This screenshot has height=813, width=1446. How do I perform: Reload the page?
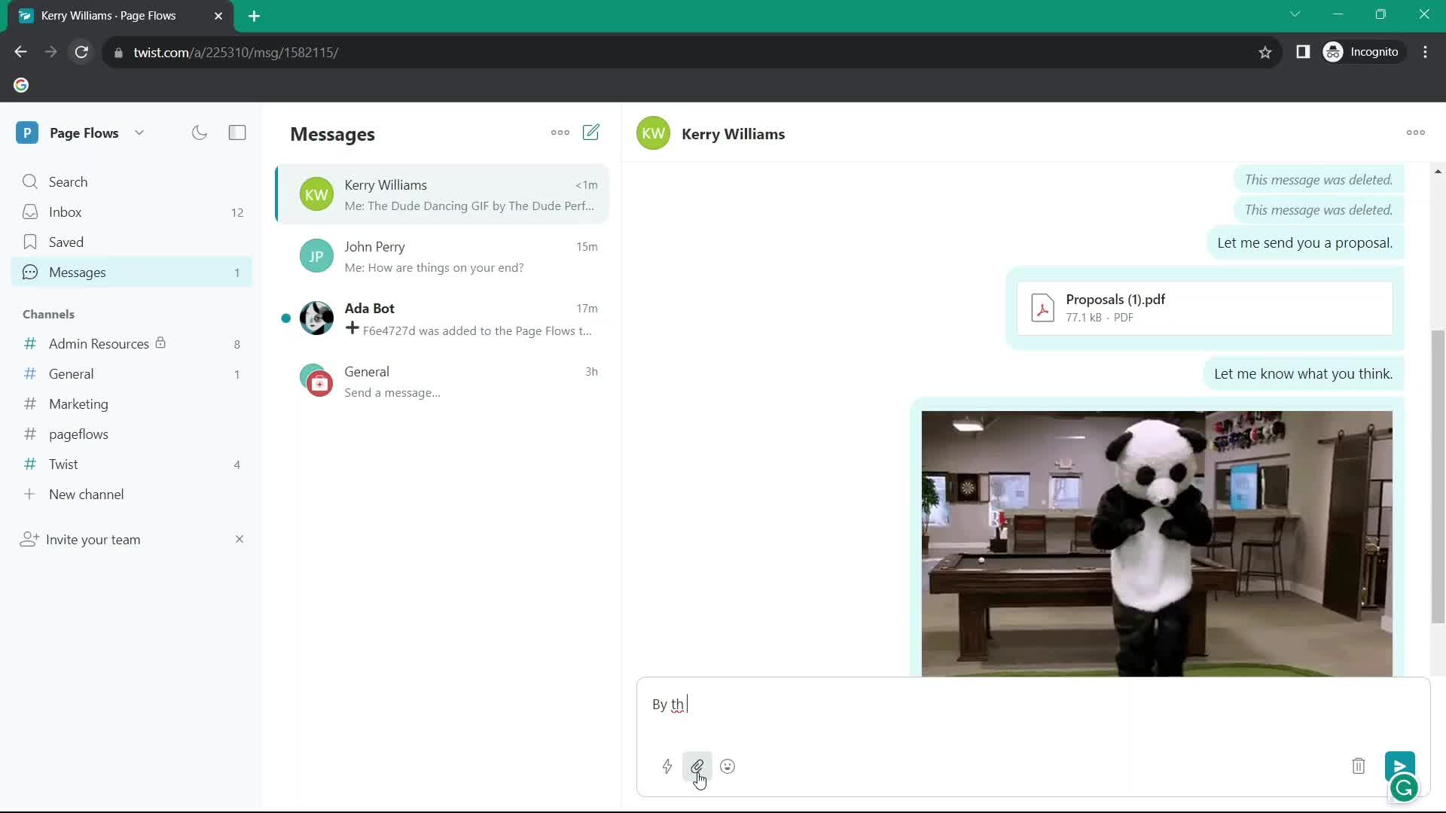point(81,52)
